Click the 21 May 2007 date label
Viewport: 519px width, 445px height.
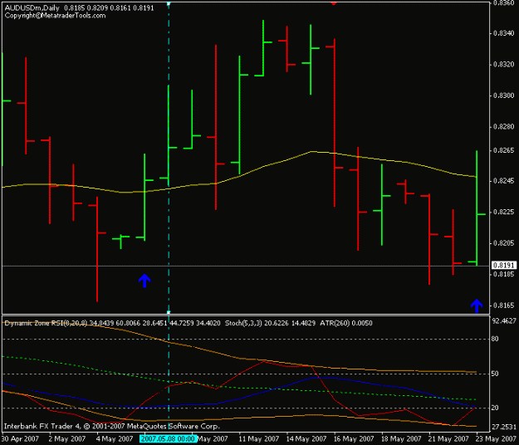pos(448,439)
